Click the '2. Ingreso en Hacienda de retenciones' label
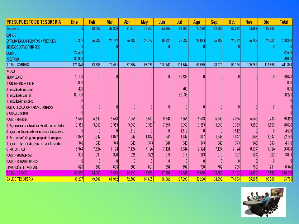Image resolution: width=299 pixels, height=224 pixels. 35,131
